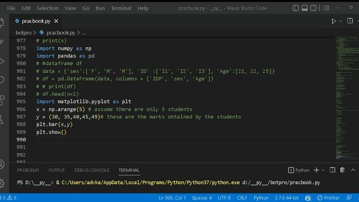Viewport: 359px width, 202px height.
Task: Select language mode Python in status bar
Action: pos(261,198)
